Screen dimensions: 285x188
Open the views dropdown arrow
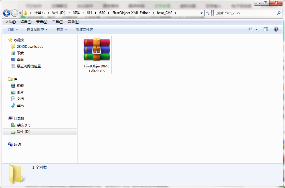coord(256,29)
